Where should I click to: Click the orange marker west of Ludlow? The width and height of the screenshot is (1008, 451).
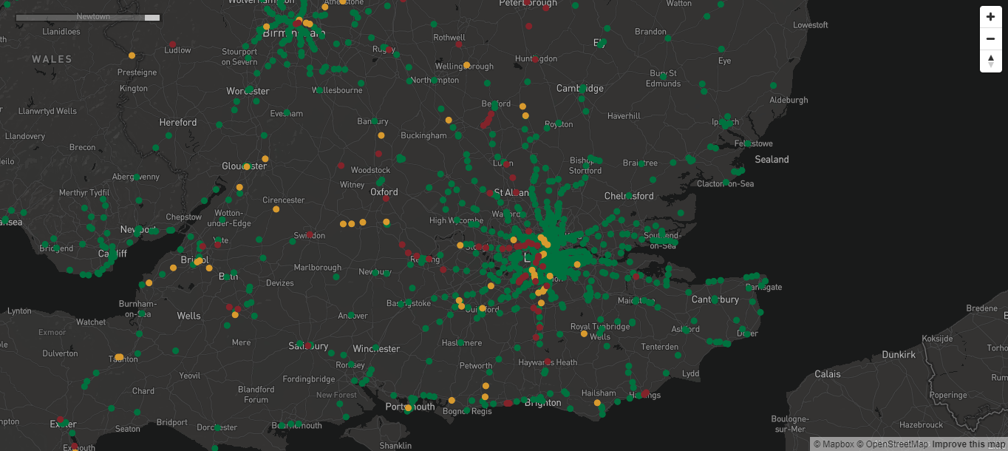click(132, 55)
